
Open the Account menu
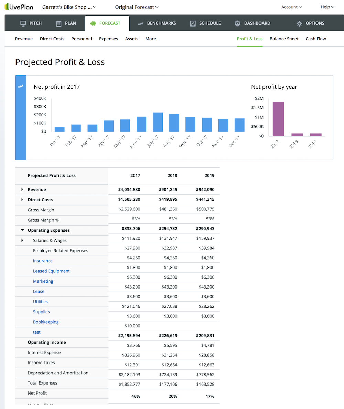pyautogui.click(x=291, y=7)
